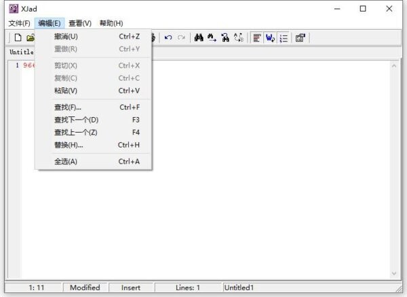The image size is (407, 297).
Task: Close the XJad window
Action: [x=389, y=9]
